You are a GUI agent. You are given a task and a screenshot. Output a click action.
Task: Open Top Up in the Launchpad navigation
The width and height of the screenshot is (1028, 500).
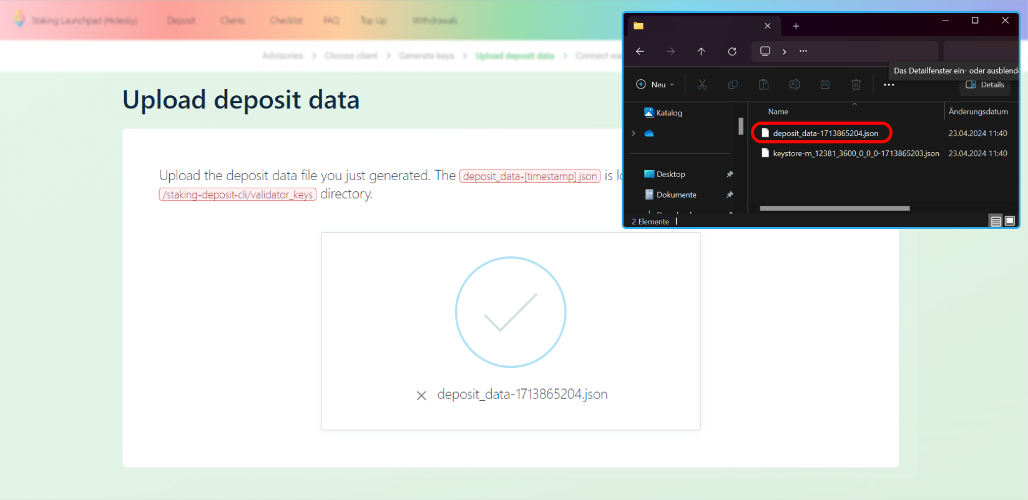[373, 21]
